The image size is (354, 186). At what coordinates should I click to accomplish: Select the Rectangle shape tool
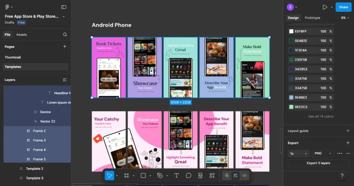143,176
